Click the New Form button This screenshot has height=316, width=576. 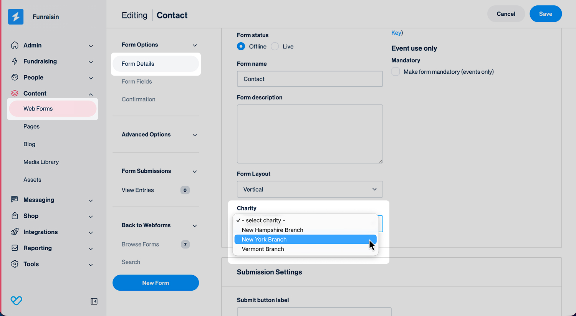(x=156, y=283)
